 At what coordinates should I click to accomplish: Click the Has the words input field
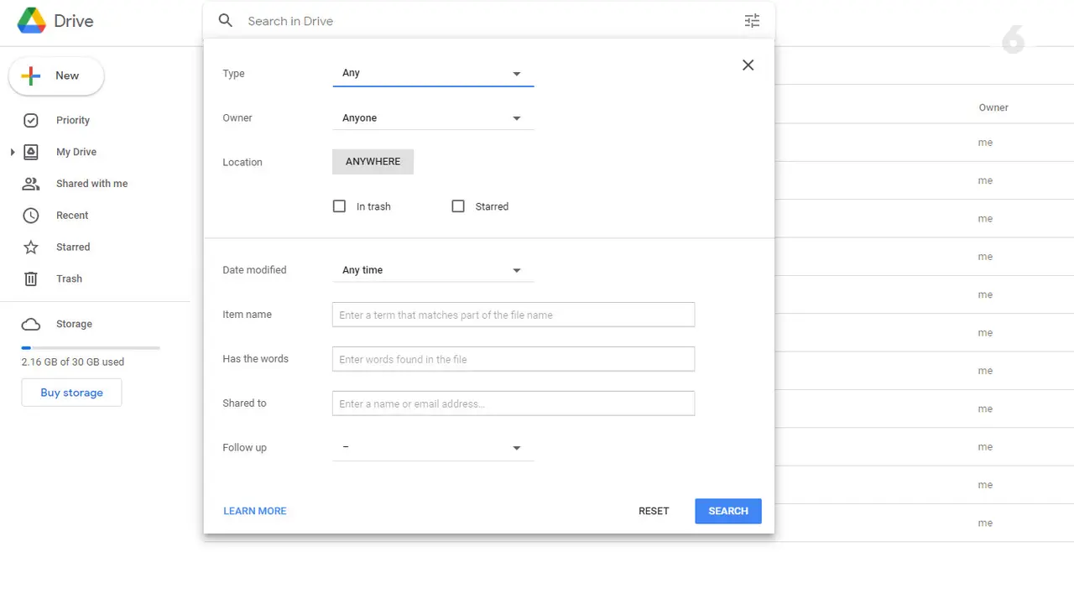click(x=514, y=359)
